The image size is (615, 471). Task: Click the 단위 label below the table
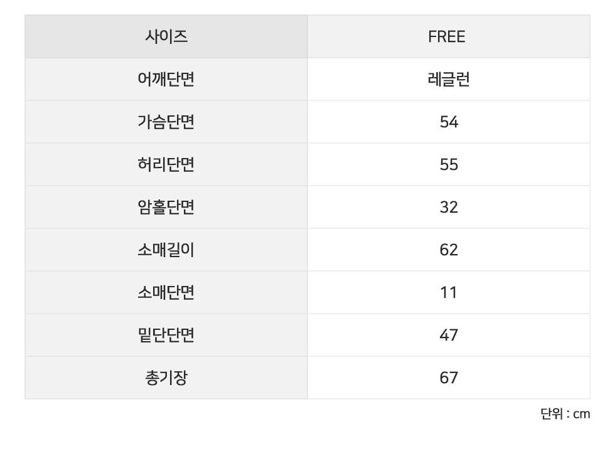[x=550, y=414]
